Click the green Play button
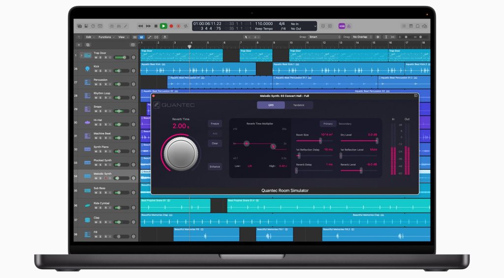Image resolution: width=504 pixels, height=278 pixels. pos(163,26)
